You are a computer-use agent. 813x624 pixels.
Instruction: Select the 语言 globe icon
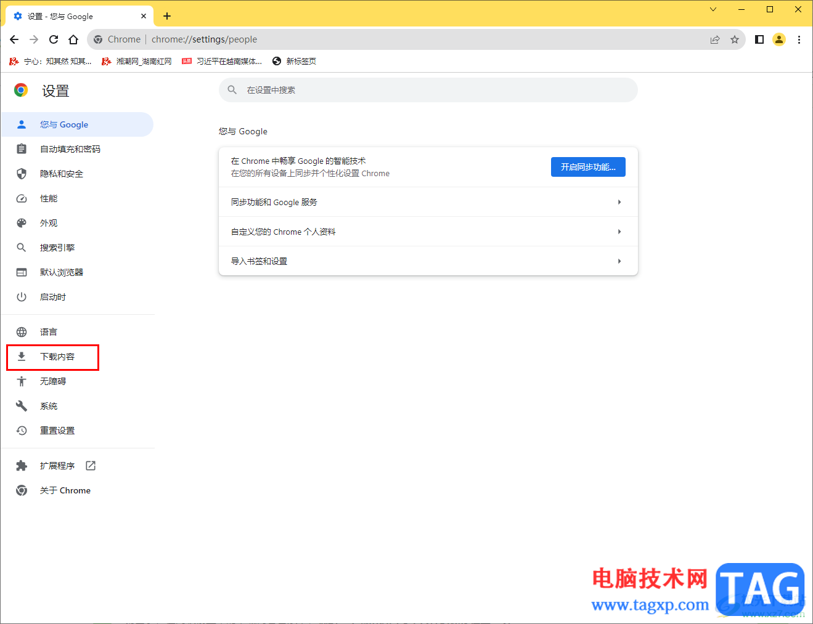point(22,331)
